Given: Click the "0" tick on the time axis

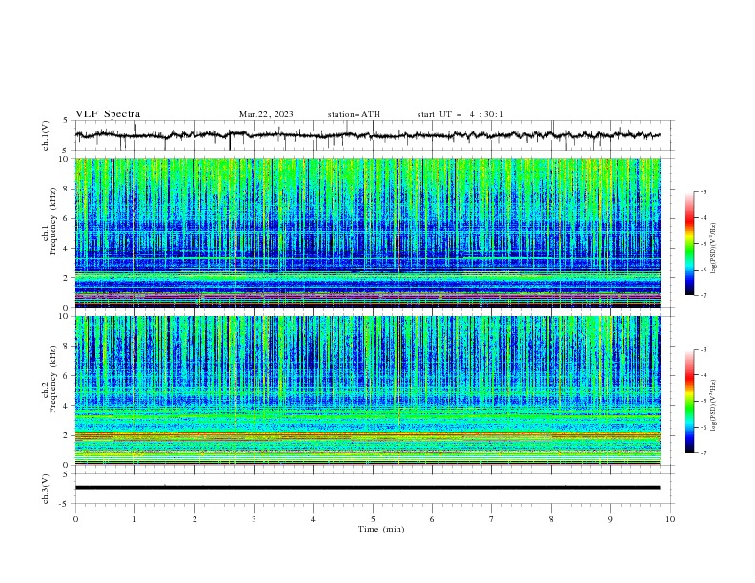Looking at the screenshot, I should 75,519.
